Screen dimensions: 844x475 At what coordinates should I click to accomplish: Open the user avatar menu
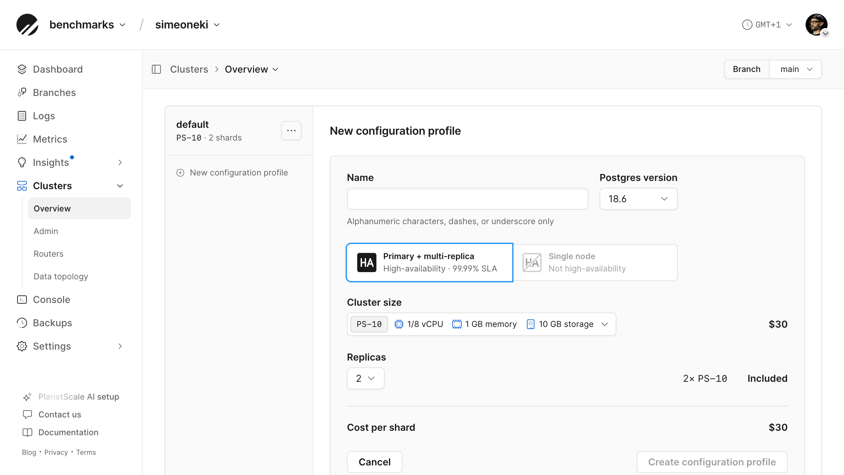point(817,25)
